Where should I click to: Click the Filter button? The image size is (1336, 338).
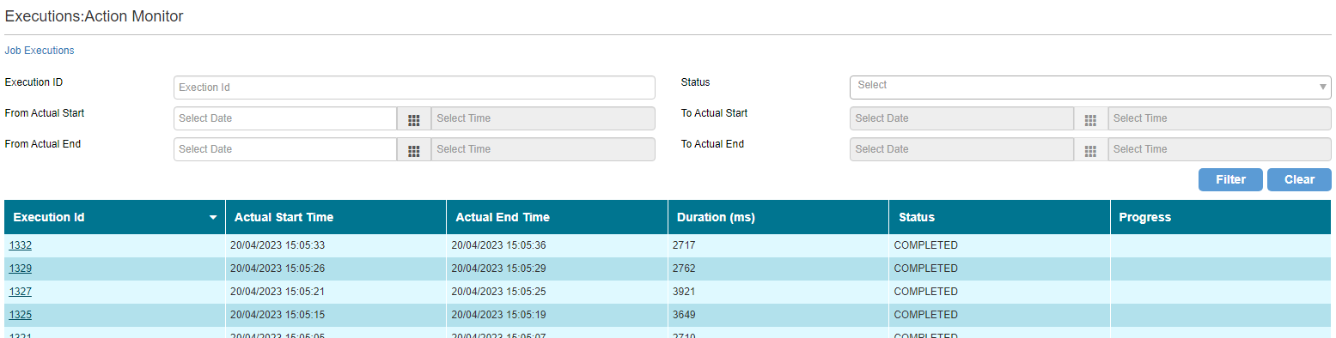(1230, 179)
